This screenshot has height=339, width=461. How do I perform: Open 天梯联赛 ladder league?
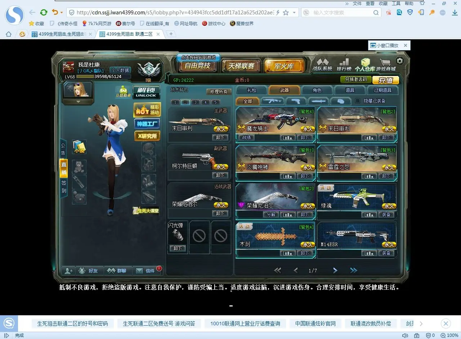[x=241, y=66]
